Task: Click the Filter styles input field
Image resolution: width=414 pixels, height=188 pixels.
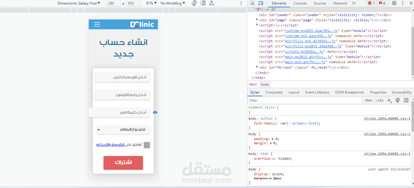Action: [x=274, y=100]
